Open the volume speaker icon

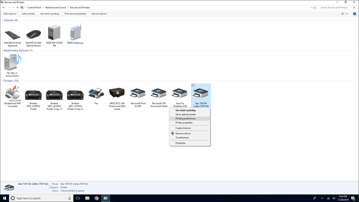pyautogui.click(x=334, y=198)
